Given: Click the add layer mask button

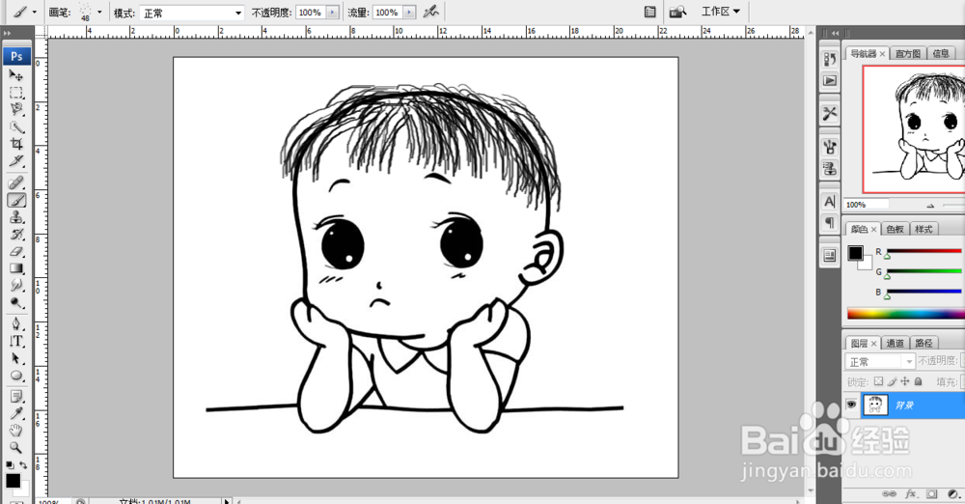Looking at the screenshot, I should coord(932,493).
